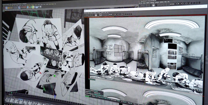The height and width of the screenshot is (105, 208).
Task: Toggle X axis lock in Cinema 4D toolbar
Action: point(14,8)
